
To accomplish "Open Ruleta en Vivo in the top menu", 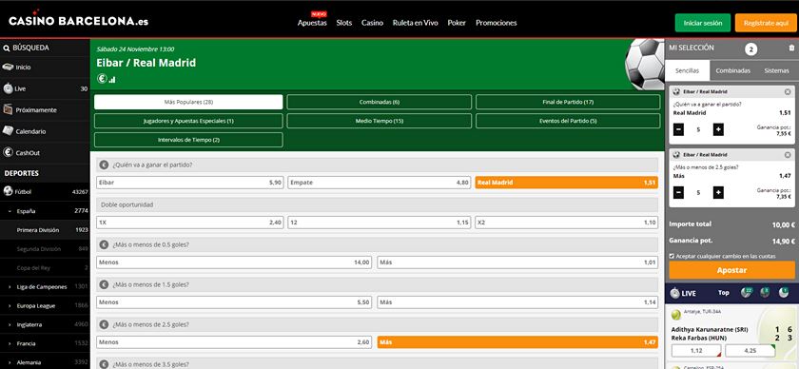I will pos(416,23).
